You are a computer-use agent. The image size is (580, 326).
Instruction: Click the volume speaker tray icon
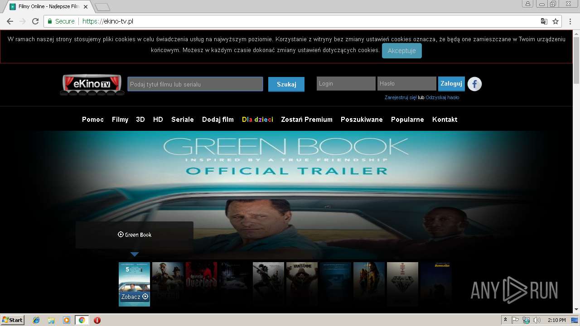(x=537, y=320)
